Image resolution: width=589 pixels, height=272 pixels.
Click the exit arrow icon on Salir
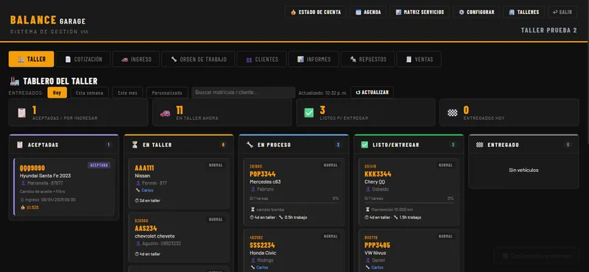click(554, 12)
